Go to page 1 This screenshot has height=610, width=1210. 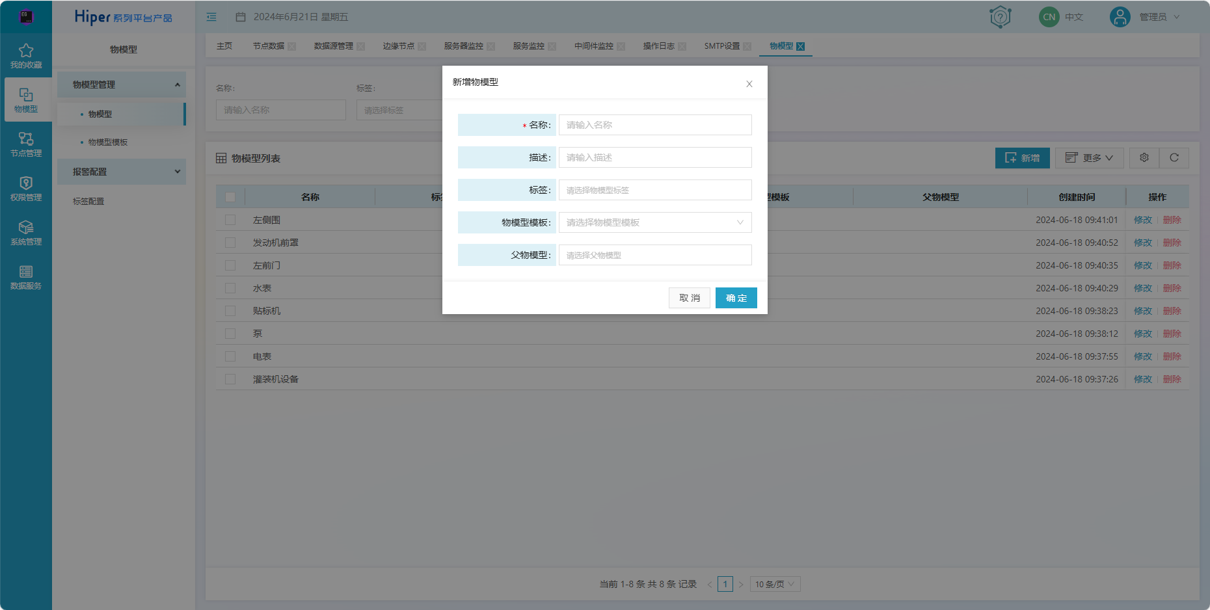pyautogui.click(x=725, y=584)
